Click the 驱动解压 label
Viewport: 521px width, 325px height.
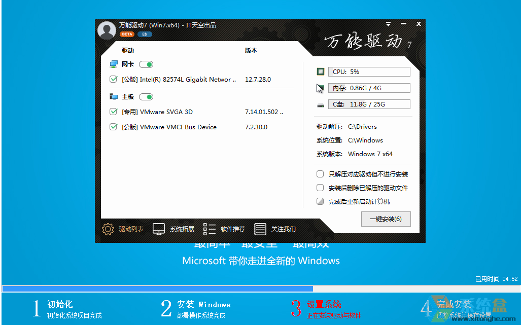(329, 126)
